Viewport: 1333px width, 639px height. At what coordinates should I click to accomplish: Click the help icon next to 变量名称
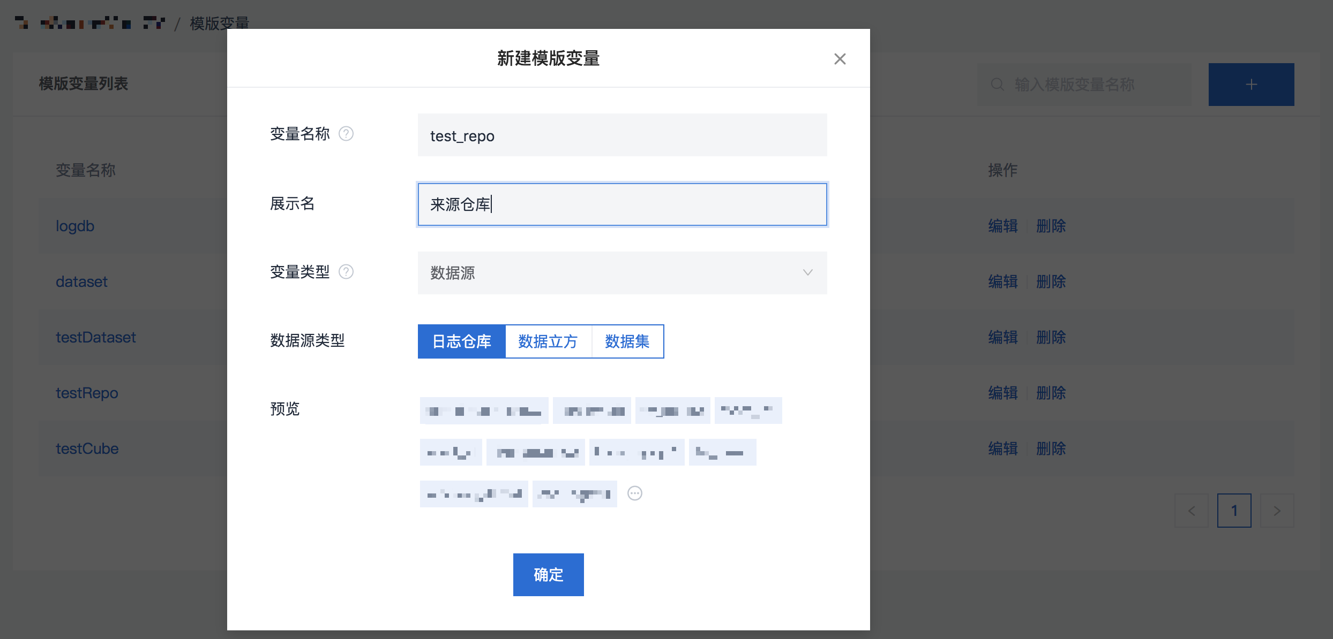(x=346, y=134)
